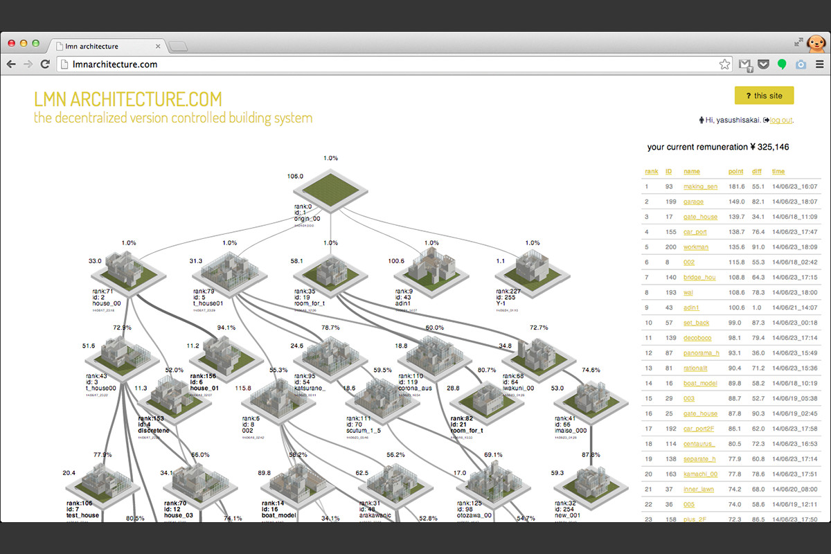Open the workman entry link

click(696, 247)
